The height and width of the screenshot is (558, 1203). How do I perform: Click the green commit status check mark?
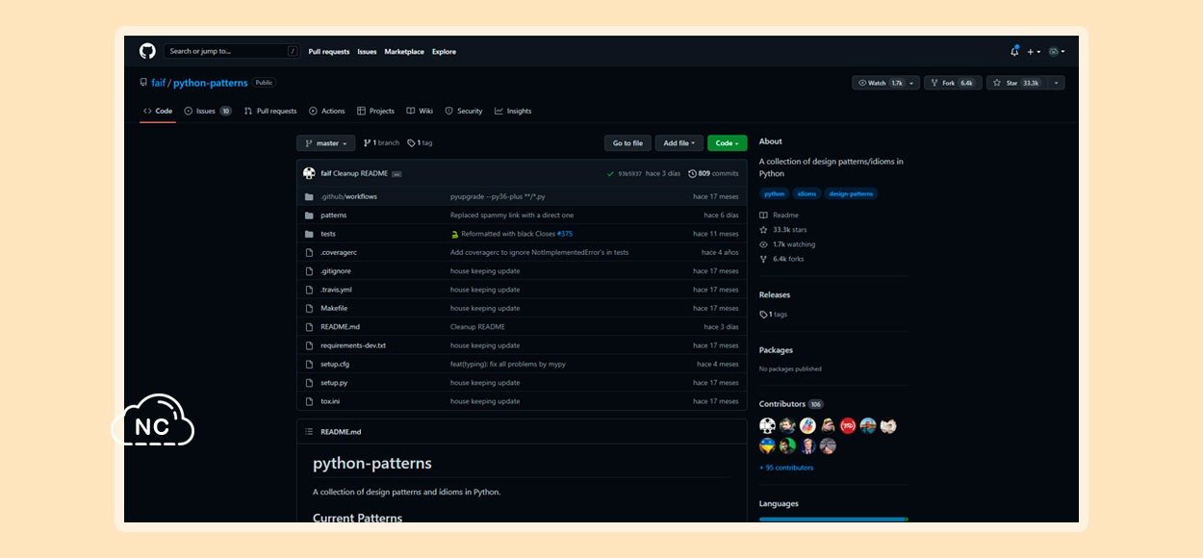point(610,174)
